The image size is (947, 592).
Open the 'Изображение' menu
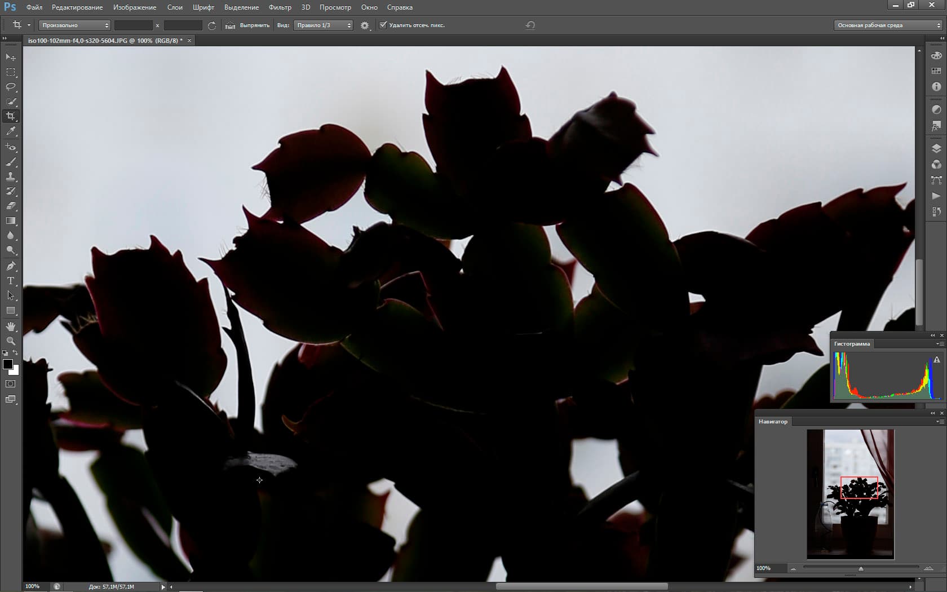pos(135,7)
